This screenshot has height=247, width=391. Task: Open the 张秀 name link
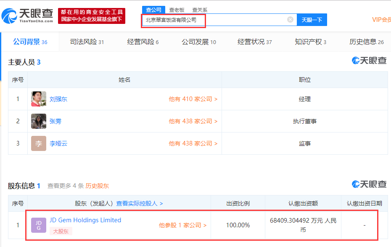click(x=55, y=121)
